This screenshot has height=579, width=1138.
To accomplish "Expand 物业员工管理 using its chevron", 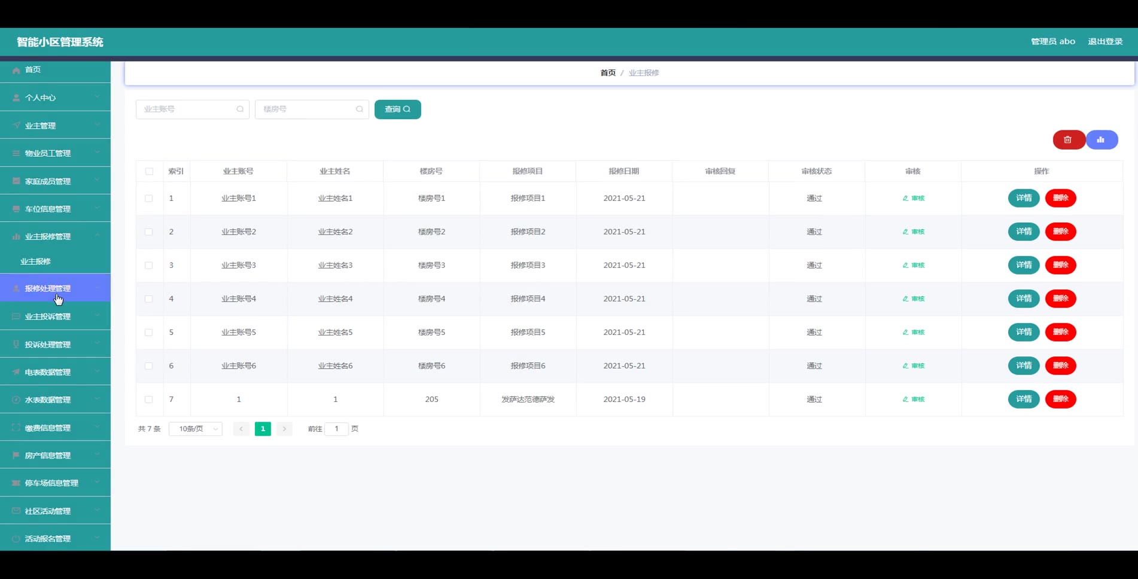I will click(97, 153).
